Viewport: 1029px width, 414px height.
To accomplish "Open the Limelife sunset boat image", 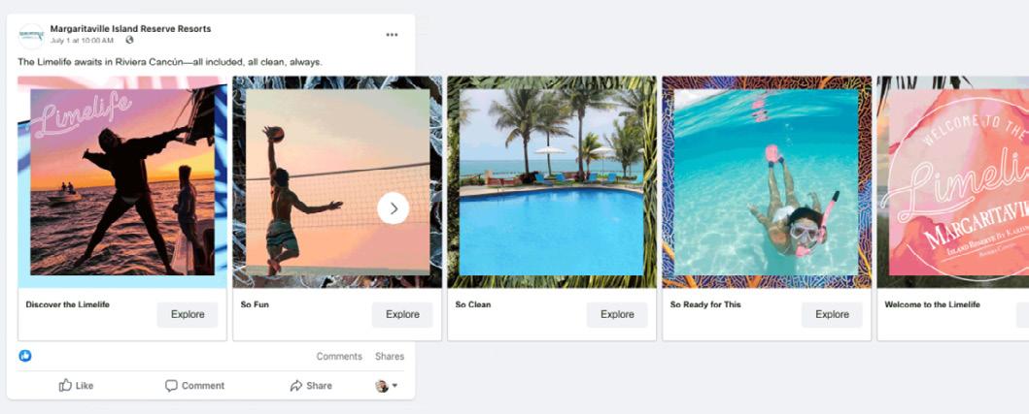I will click(x=122, y=182).
